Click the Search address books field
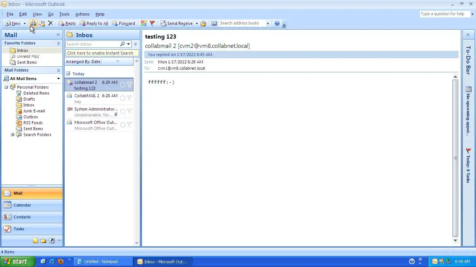The width and height of the screenshot is (476, 267). pyautogui.click(x=242, y=23)
